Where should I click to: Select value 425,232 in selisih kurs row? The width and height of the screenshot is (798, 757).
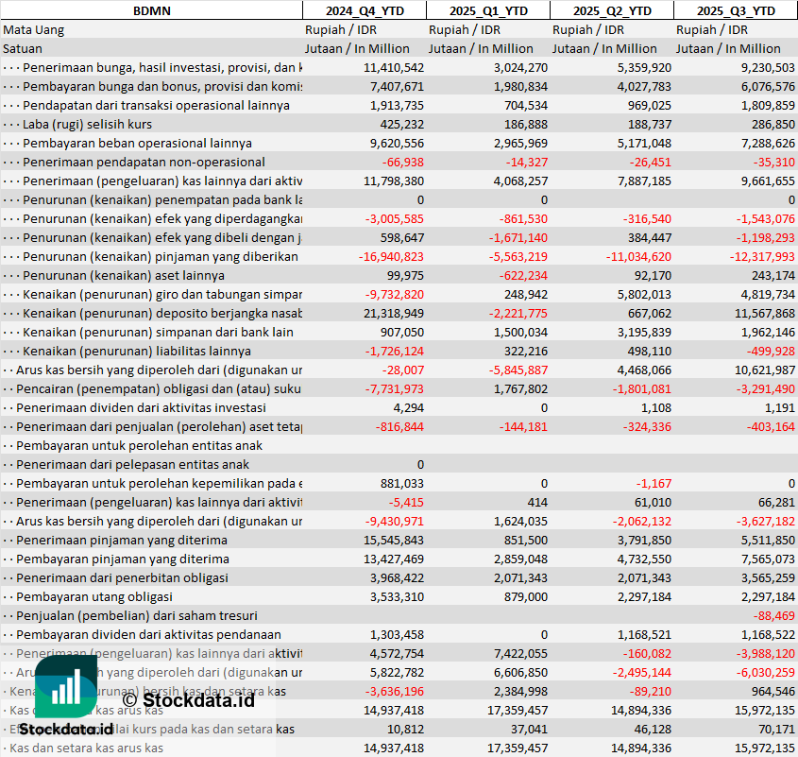(x=402, y=124)
